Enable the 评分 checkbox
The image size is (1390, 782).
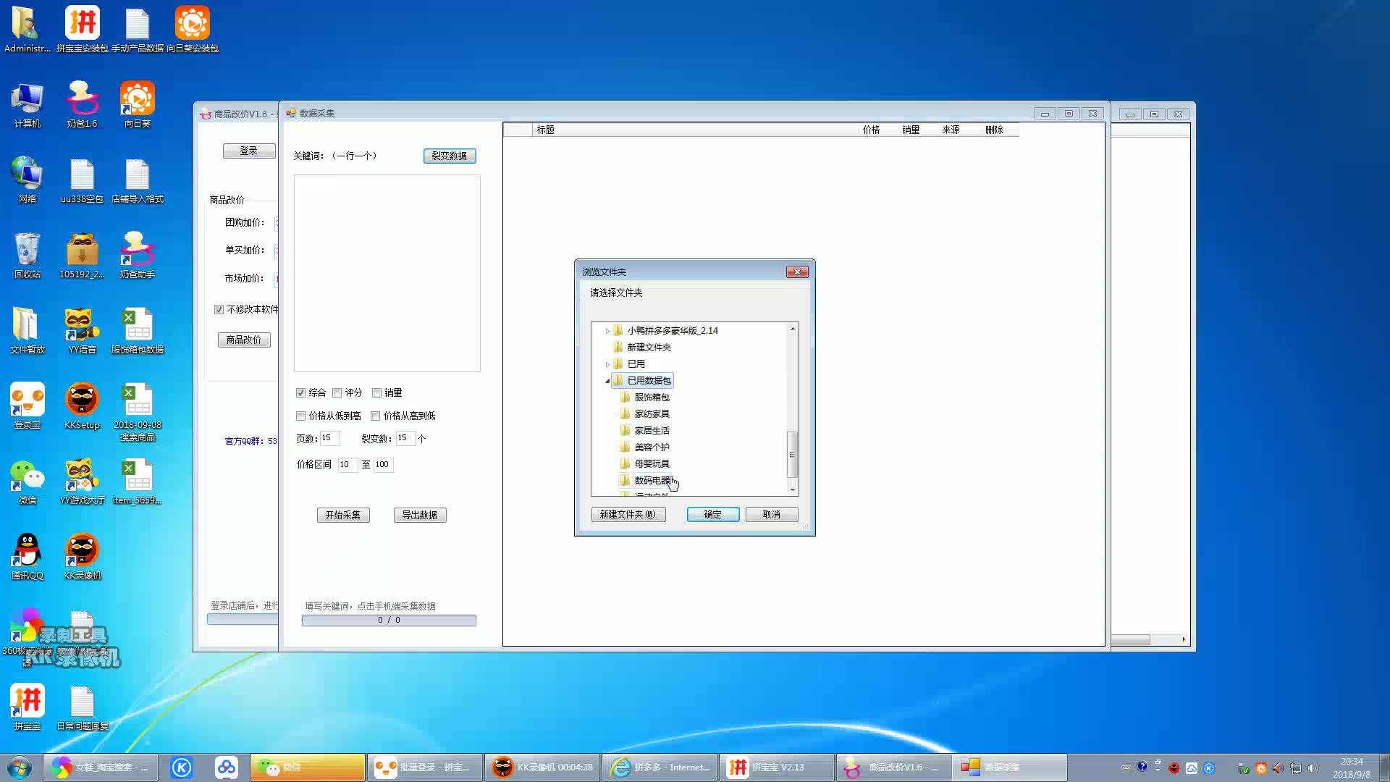pyautogui.click(x=337, y=392)
